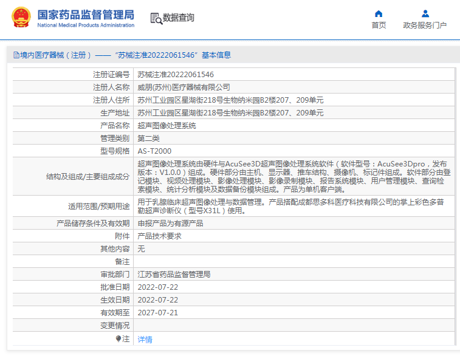Screen dimensions: 460x356
Task: Click the 批准日期 value 2022-07-22
Action: click(158, 287)
